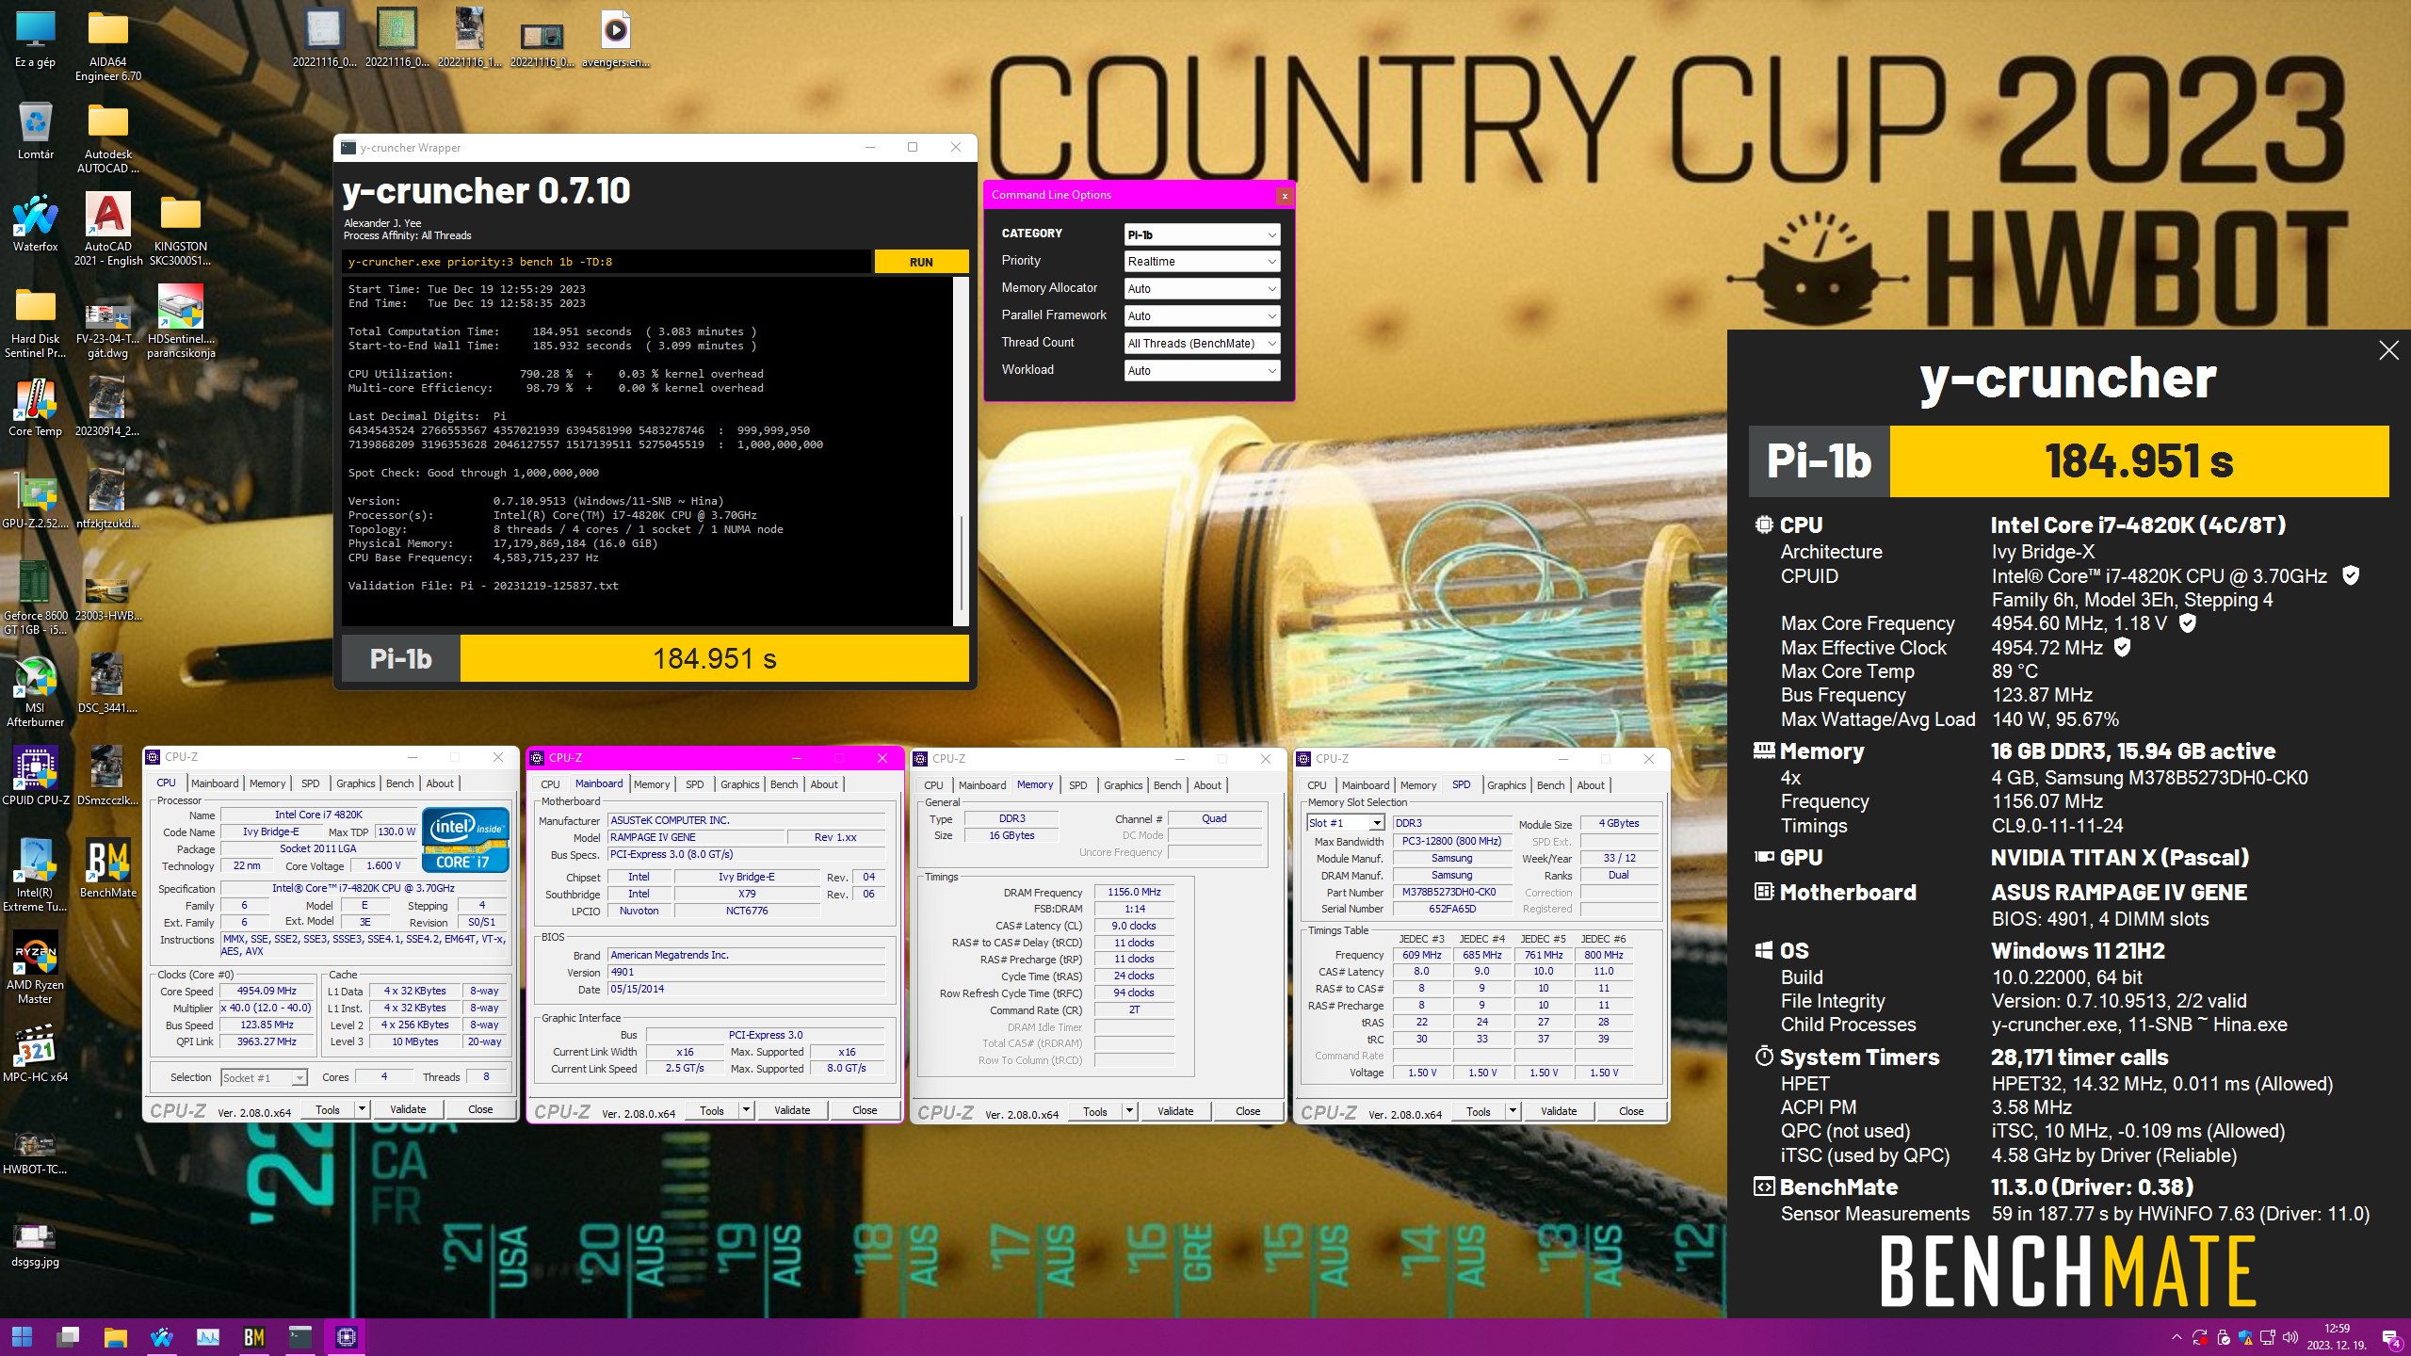The image size is (2411, 1356).
Task: Open Intel(R) Extreme Tuning icon
Action: pyautogui.click(x=35, y=876)
